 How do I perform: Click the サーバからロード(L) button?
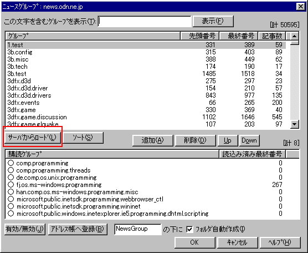click(33, 138)
